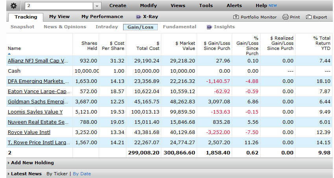
Task: Click the Portfolio Monitor icon
Action: 236,17
